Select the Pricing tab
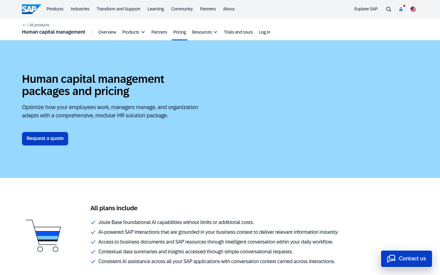This screenshot has height=275, width=440. click(180, 32)
